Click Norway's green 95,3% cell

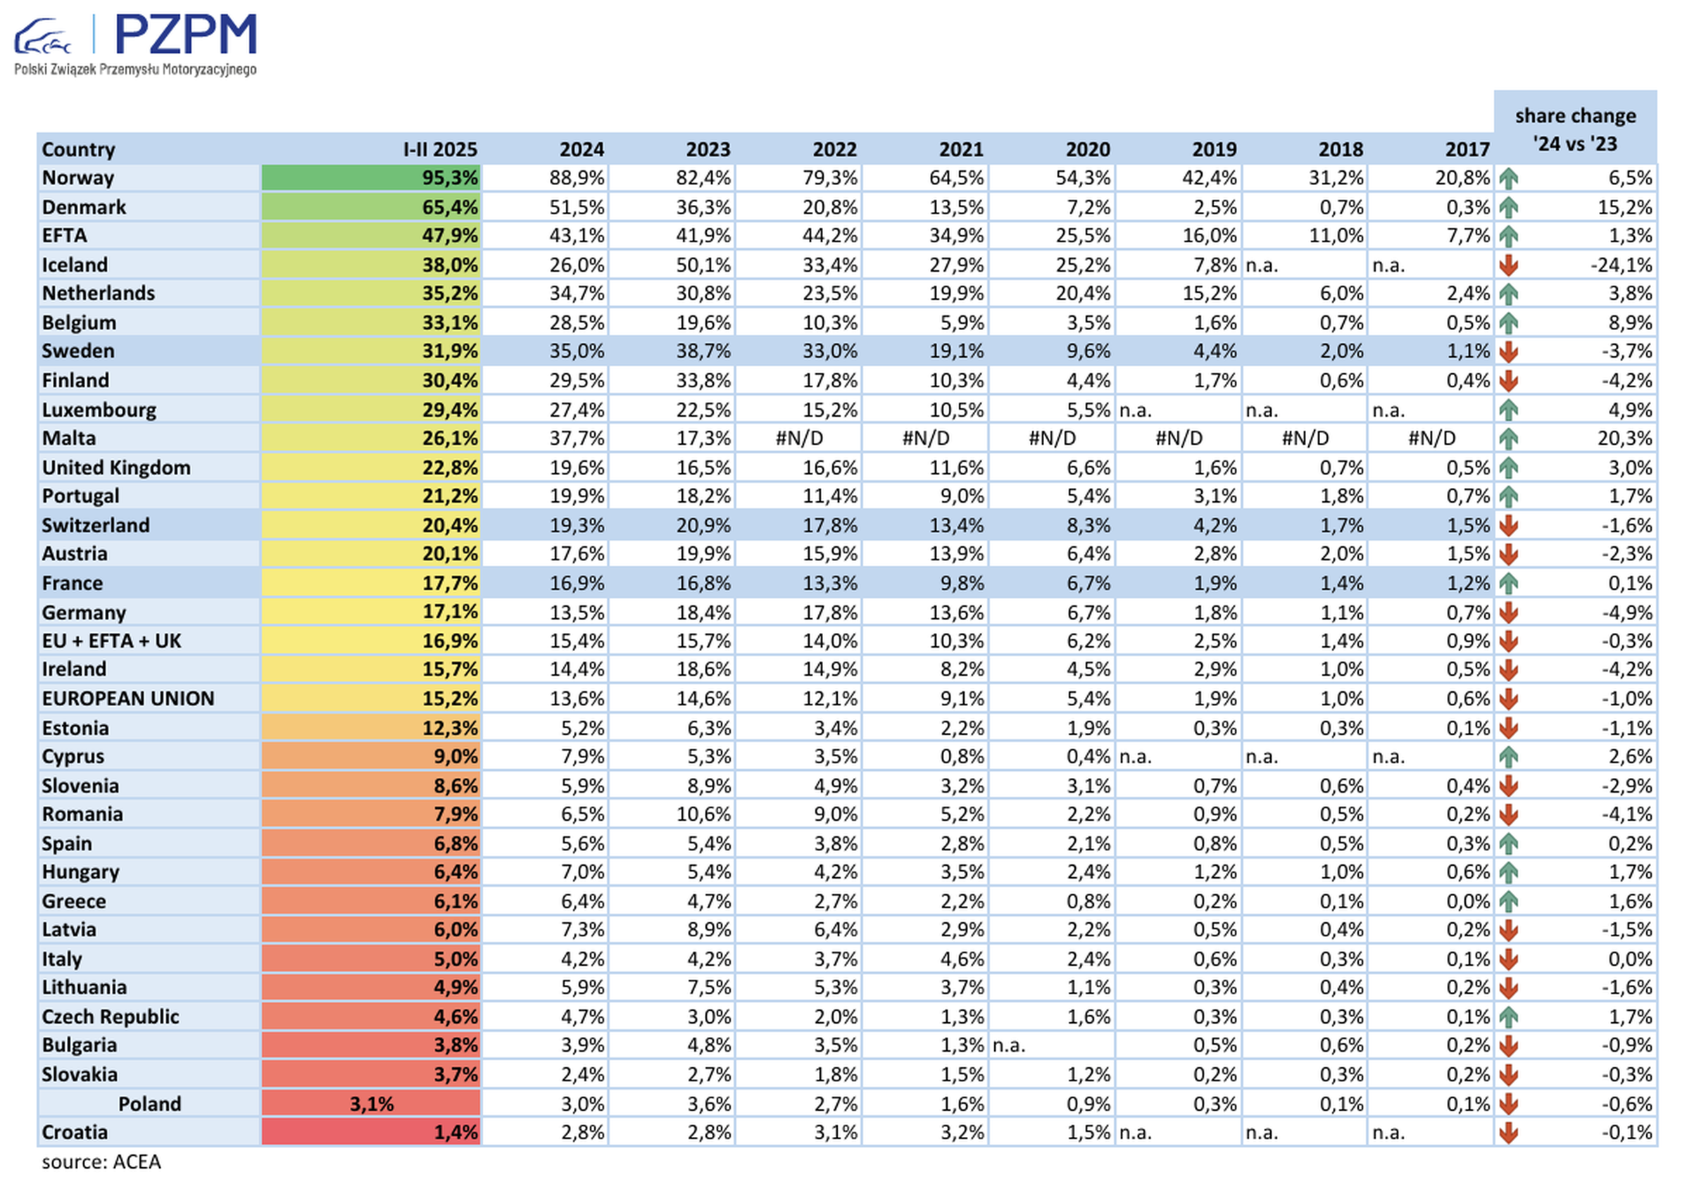click(x=371, y=177)
